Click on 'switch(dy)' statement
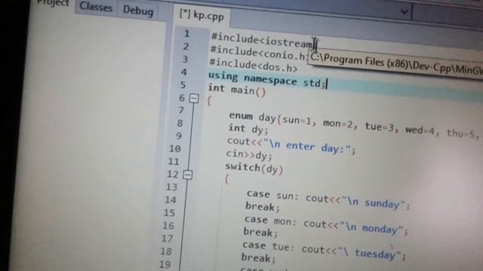Image resolution: width=483 pixels, height=271 pixels. click(x=254, y=168)
